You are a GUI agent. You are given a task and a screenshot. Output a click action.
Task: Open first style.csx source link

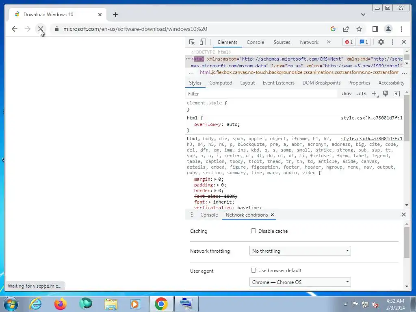pyautogui.click(x=371, y=118)
